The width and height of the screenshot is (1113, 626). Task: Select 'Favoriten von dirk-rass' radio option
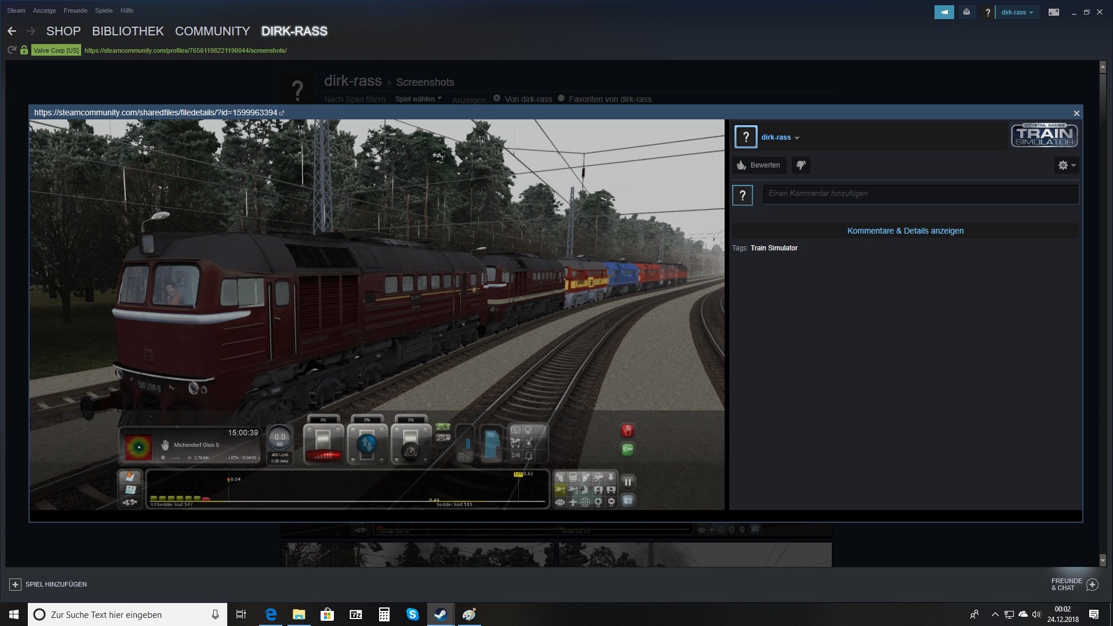point(561,99)
